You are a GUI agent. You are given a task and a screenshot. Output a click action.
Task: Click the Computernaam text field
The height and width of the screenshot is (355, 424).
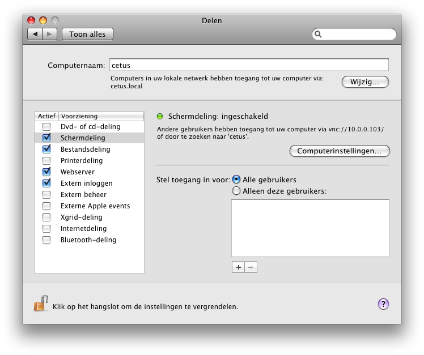coord(249,65)
